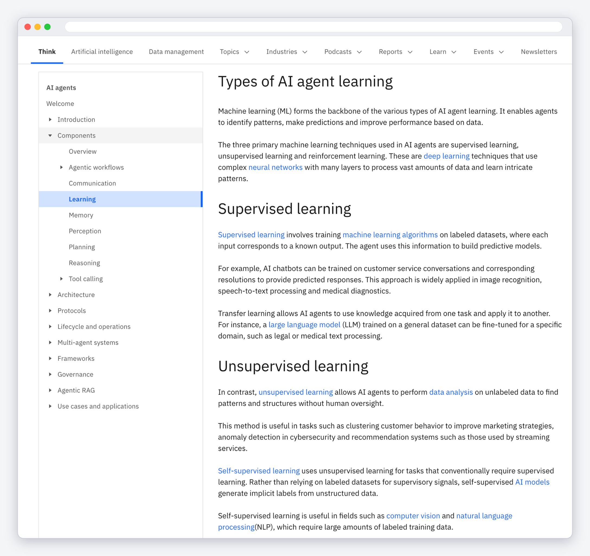Select Welcome in the sidebar
Screen dimensions: 590x556
[x=60, y=104]
